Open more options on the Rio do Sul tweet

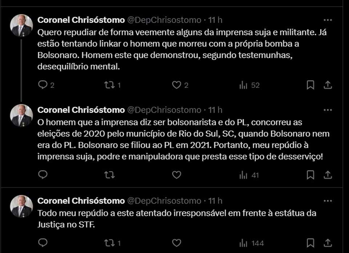(328, 110)
